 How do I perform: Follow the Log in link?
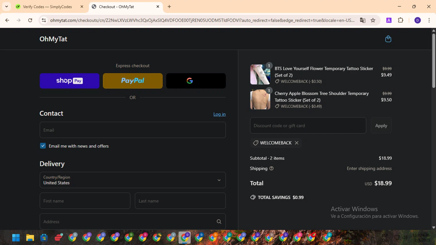pyautogui.click(x=219, y=114)
